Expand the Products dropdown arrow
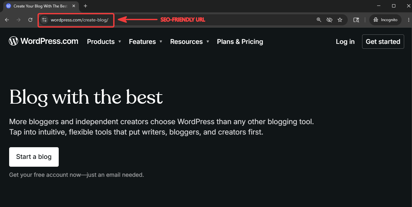Image resolution: width=412 pixels, height=207 pixels. [120, 42]
